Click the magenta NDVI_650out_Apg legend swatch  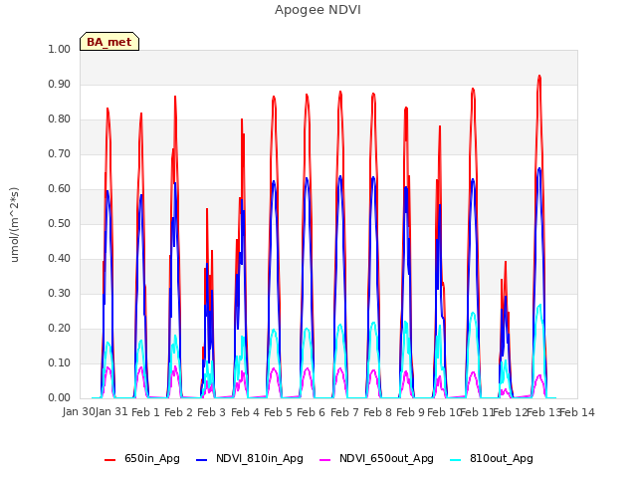pos(325,460)
